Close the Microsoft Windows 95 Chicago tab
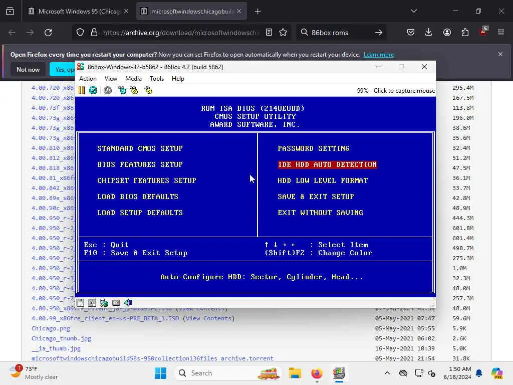The width and height of the screenshot is (513, 385). 126,11
